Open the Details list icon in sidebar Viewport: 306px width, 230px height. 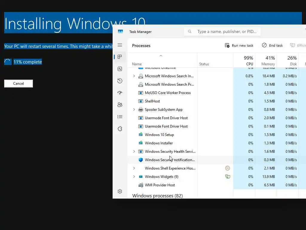tap(120, 117)
